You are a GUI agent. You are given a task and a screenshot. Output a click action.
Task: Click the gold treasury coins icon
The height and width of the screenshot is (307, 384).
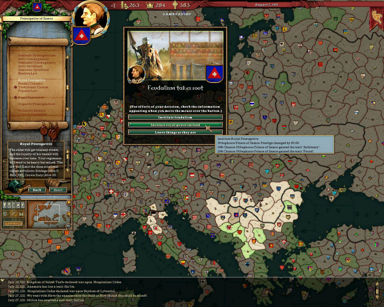[x=126, y=5]
